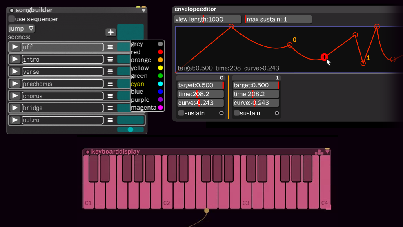Click teal swatch beside plus button
The width and height of the screenshot is (403, 227).
(130, 32)
